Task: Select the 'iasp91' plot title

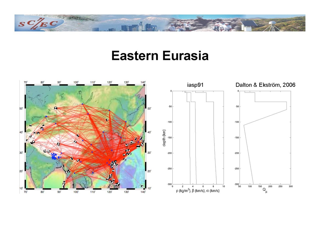Action: tap(195, 85)
